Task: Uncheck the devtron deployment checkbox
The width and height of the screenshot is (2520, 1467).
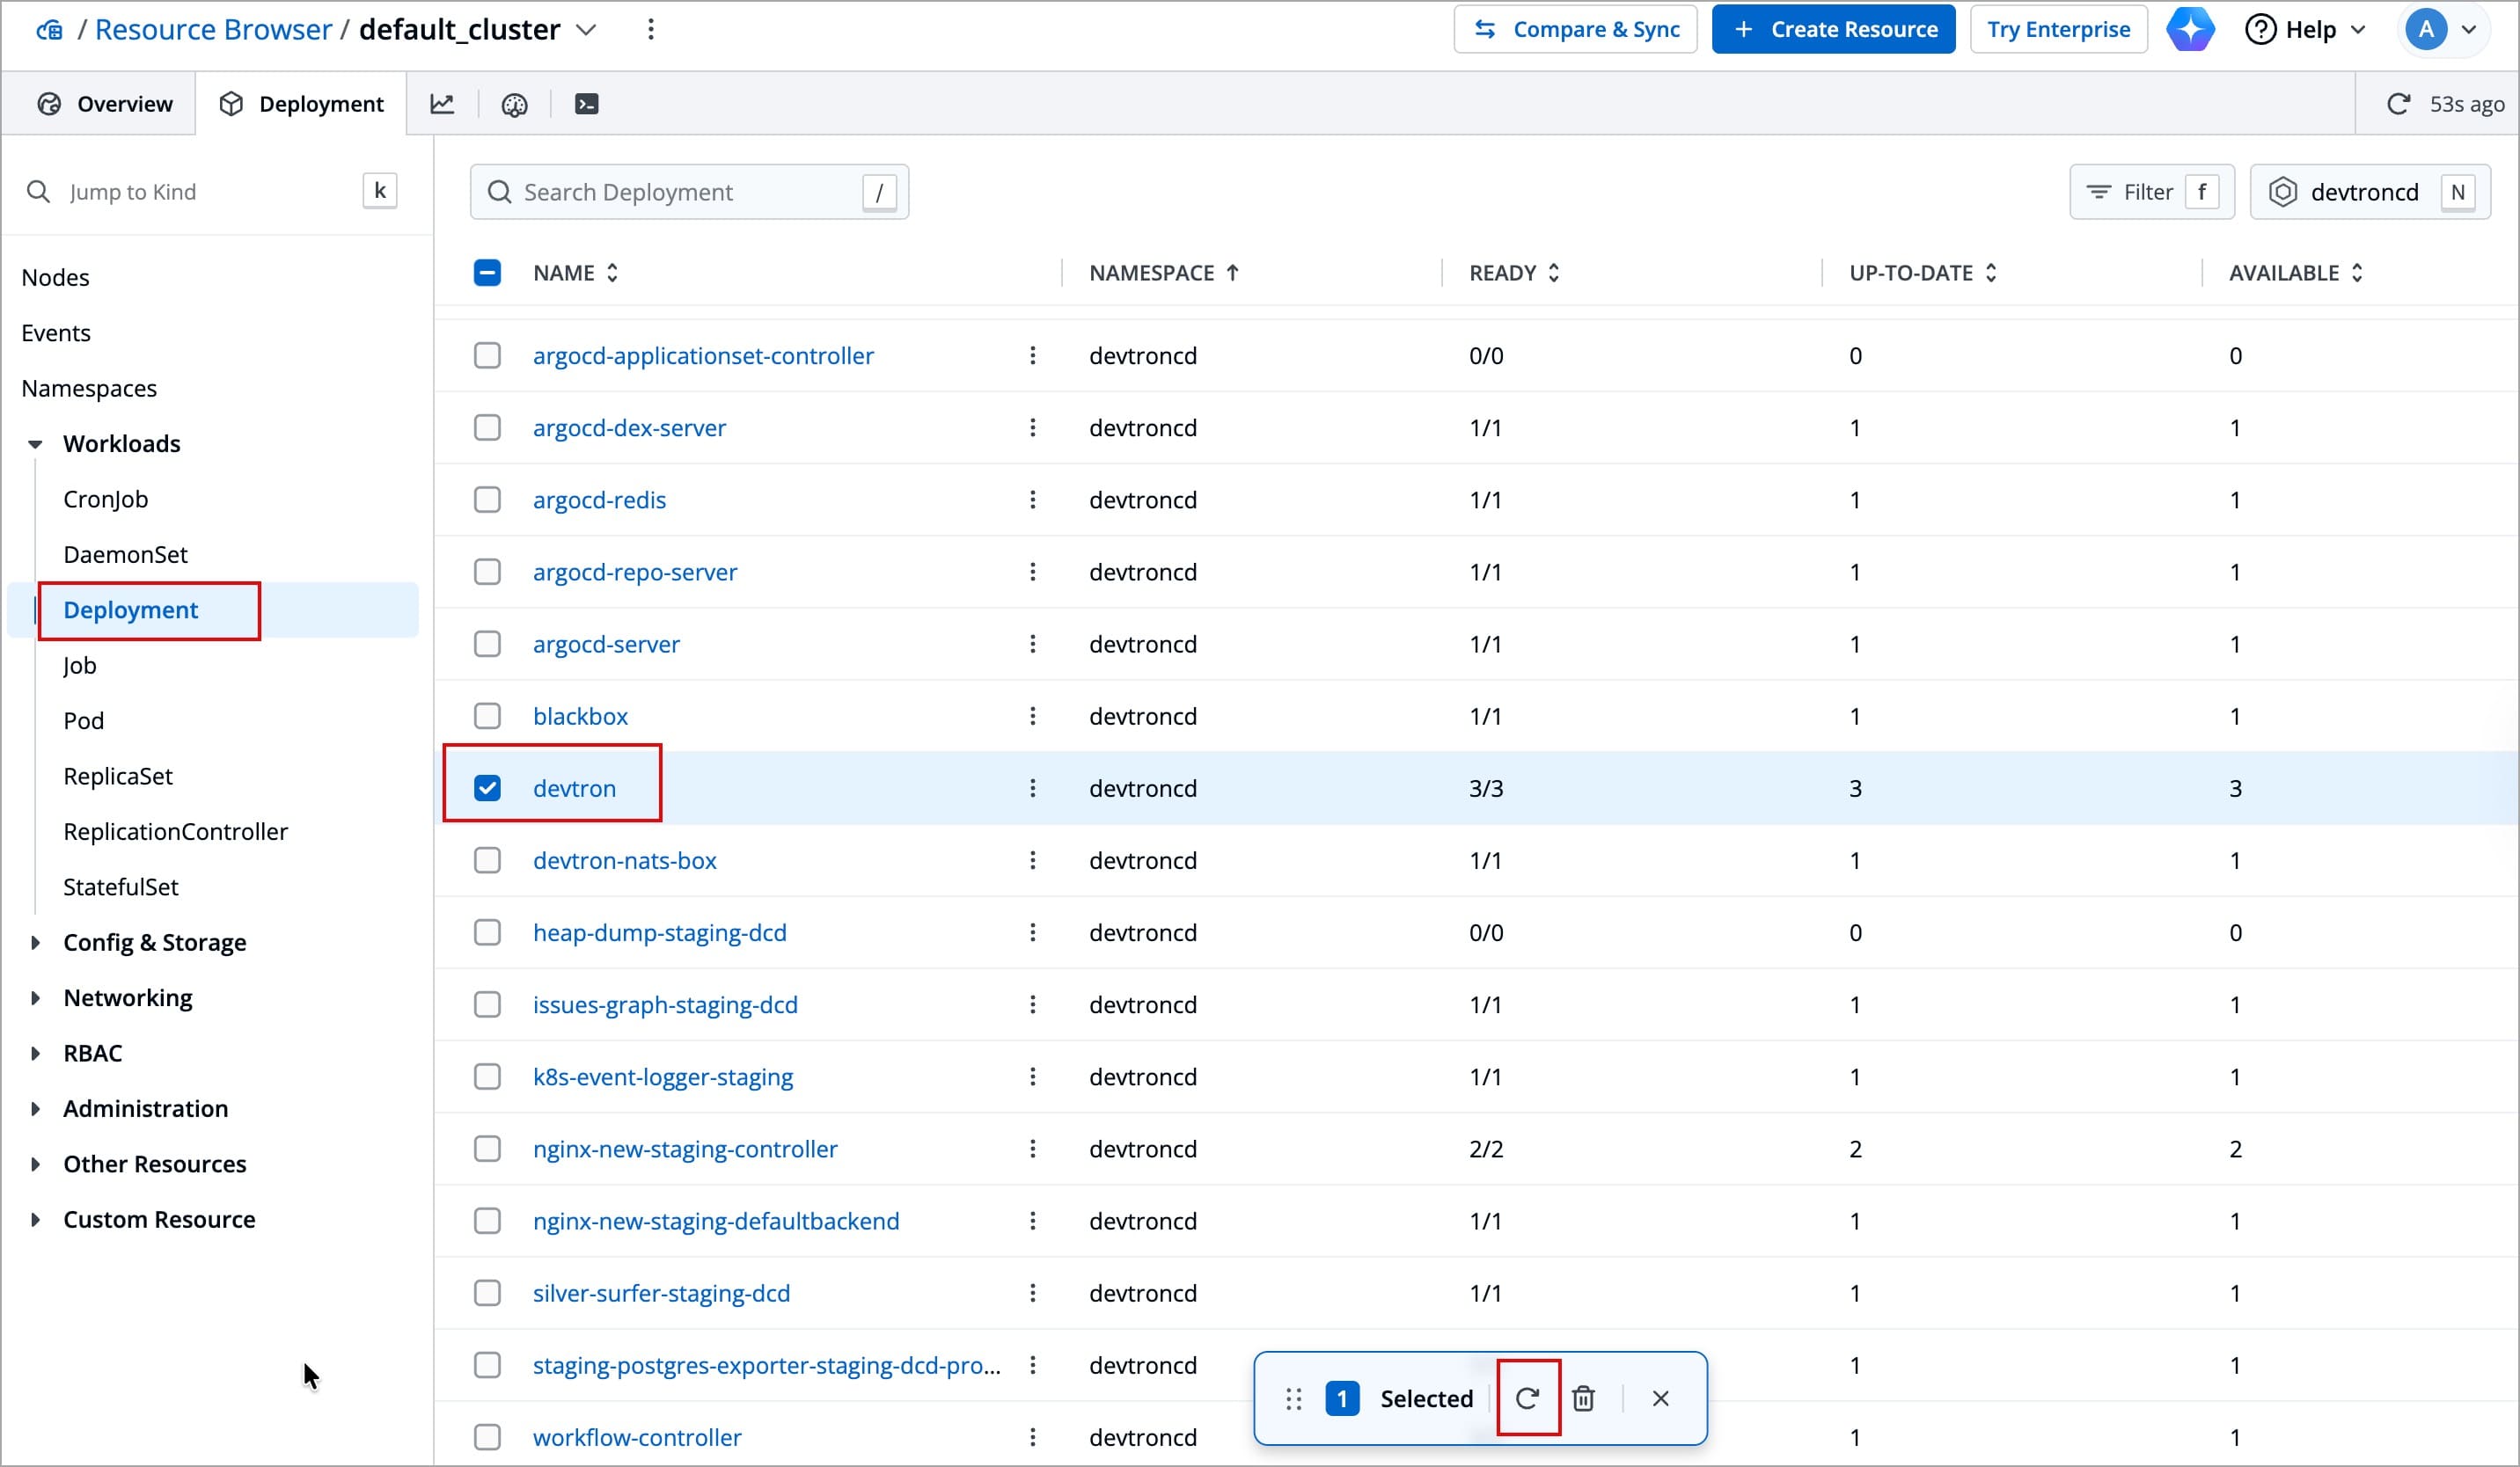Action: [x=487, y=788]
